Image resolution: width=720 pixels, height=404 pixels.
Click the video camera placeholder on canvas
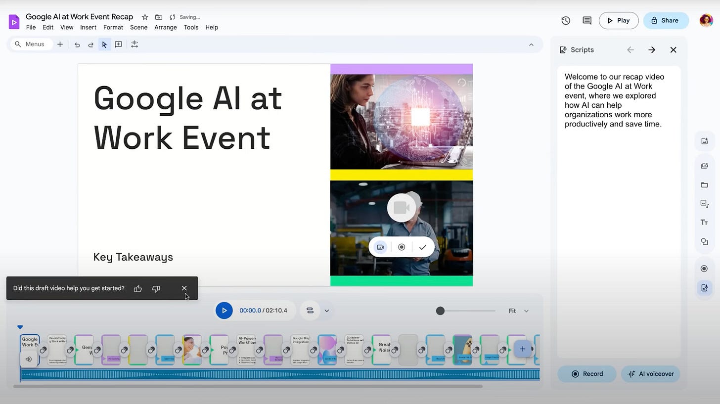click(401, 208)
